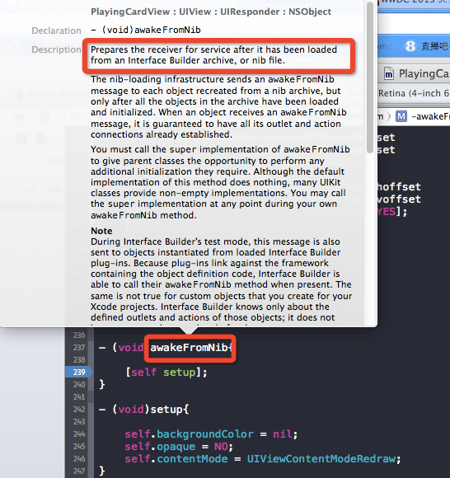This screenshot has height=478, width=450.
Task: Click the hoffset text in editor
Action: [x=399, y=186]
